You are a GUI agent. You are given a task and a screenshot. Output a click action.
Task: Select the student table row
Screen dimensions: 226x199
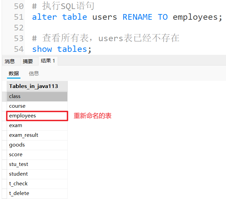point(37,174)
